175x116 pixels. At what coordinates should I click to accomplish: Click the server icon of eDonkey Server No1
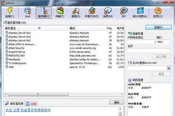(x=6, y=33)
